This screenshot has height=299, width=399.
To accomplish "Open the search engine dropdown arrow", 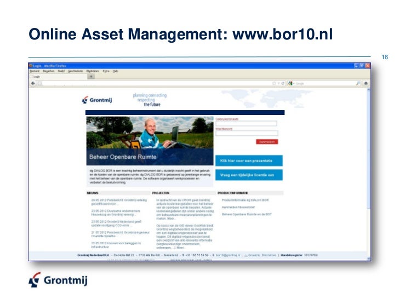I will tap(294, 83).
